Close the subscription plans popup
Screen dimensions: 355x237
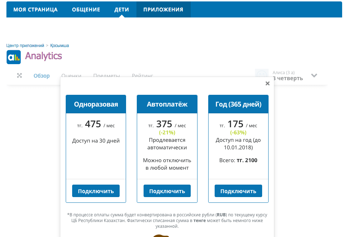pyautogui.click(x=267, y=84)
